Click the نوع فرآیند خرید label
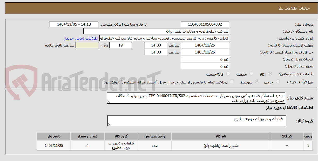Screen dimensions: 318x161 pyautogui.click(x=300, y=82)
